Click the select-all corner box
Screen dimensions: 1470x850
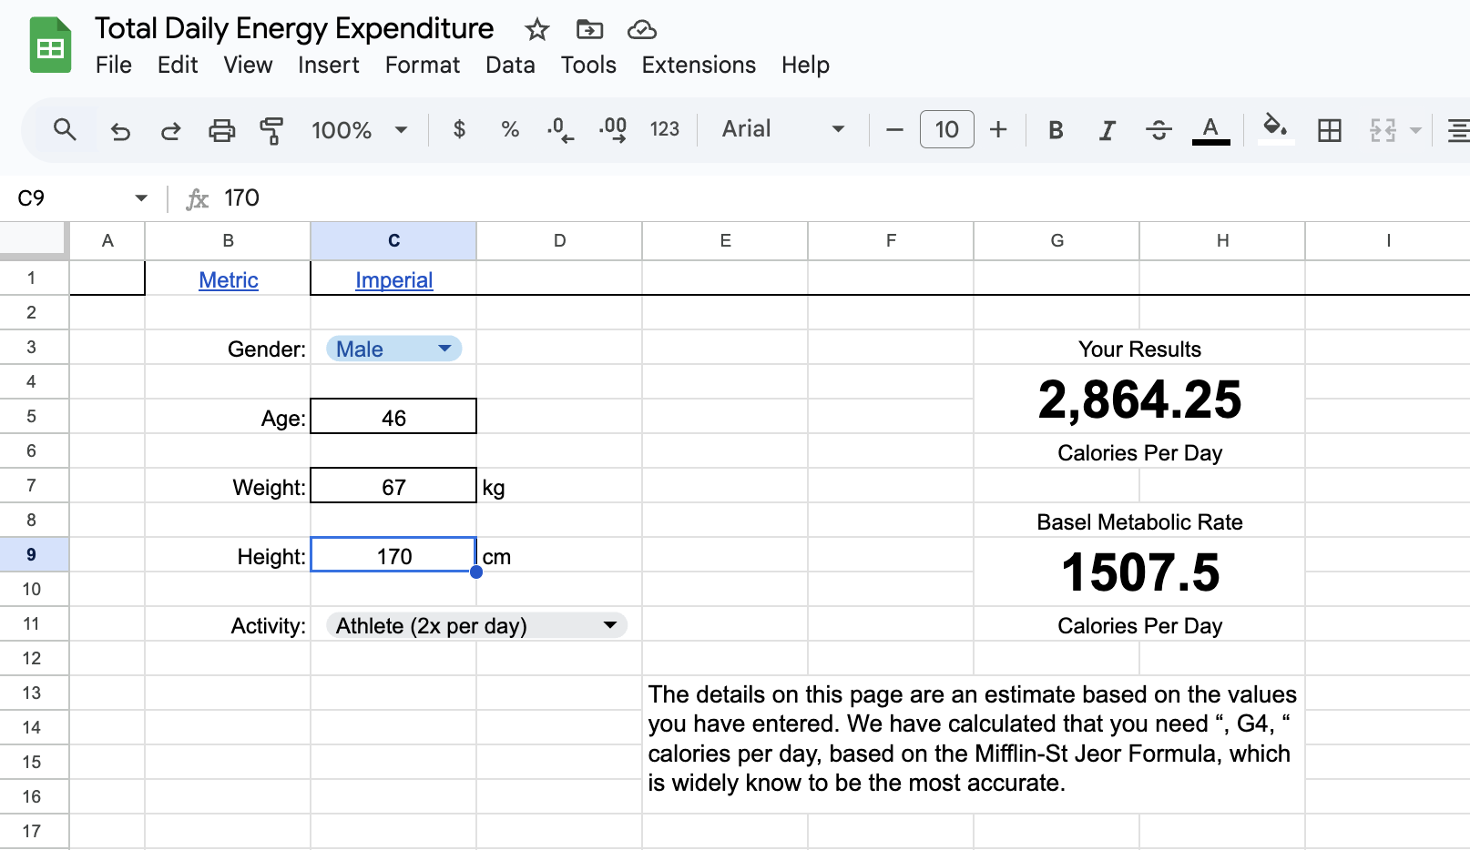point(34,241)
